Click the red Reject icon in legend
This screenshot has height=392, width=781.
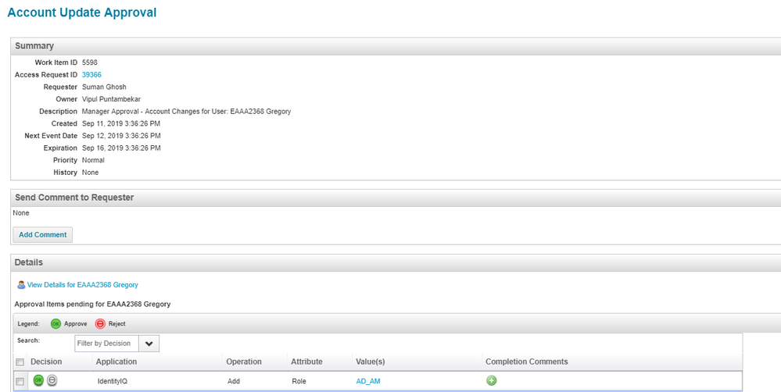tap(100, 323)
